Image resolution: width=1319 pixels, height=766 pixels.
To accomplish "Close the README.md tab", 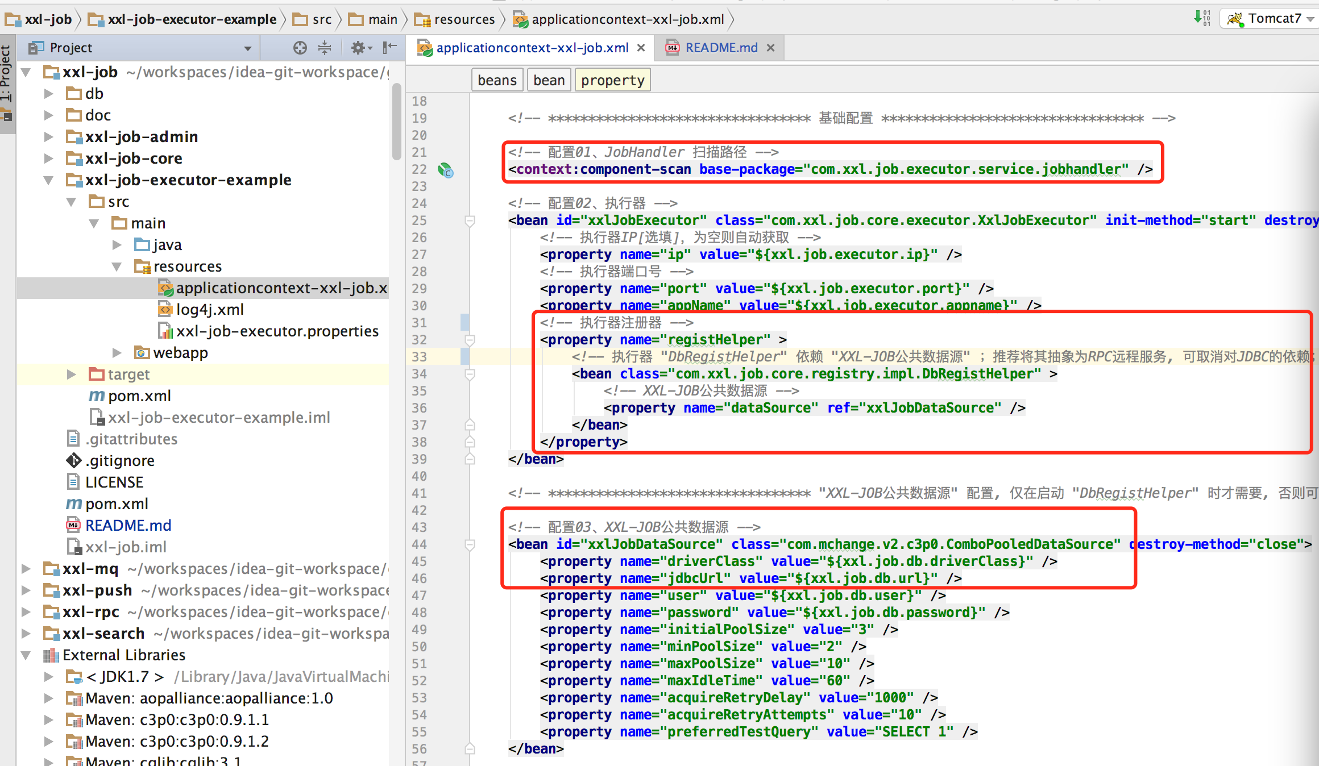I will coord(770,48).
